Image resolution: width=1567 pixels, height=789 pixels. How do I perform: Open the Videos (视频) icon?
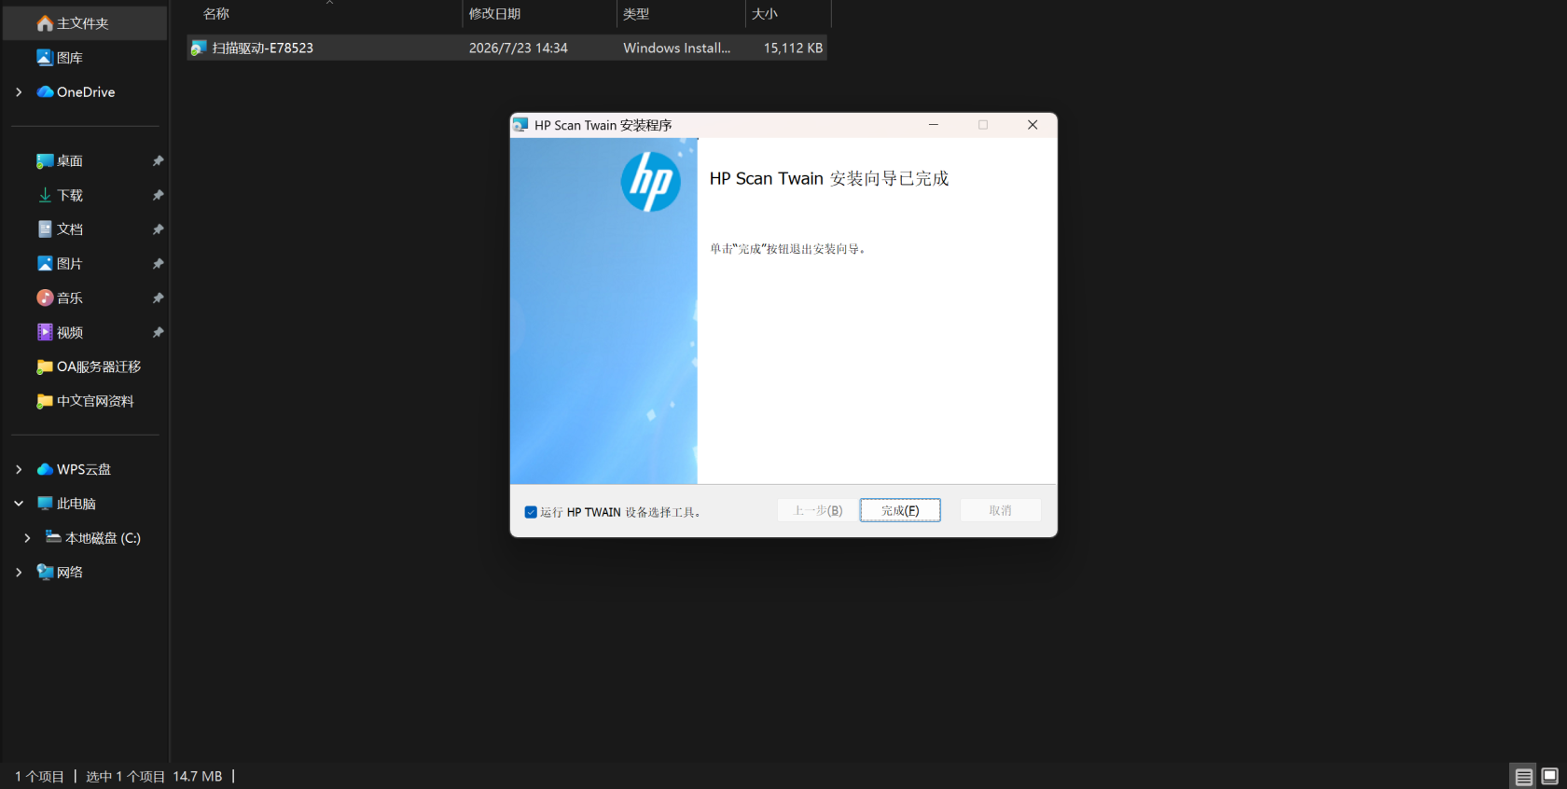(x=45, y=333)
